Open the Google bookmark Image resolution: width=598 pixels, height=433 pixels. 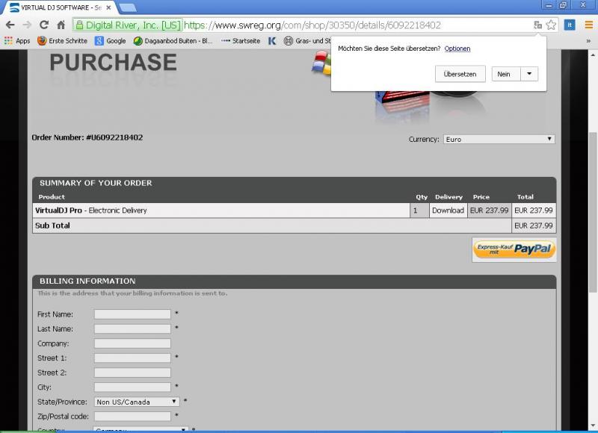click(110, 41)
